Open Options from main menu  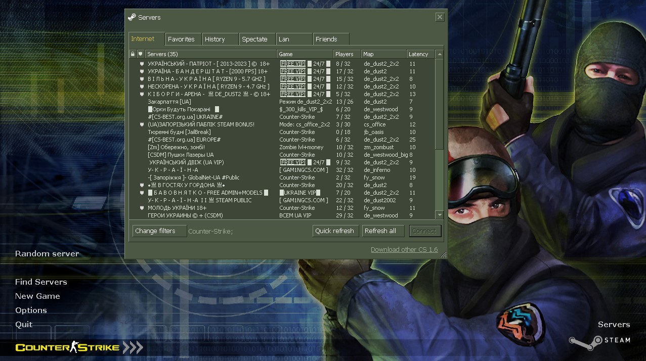point(31,310)
